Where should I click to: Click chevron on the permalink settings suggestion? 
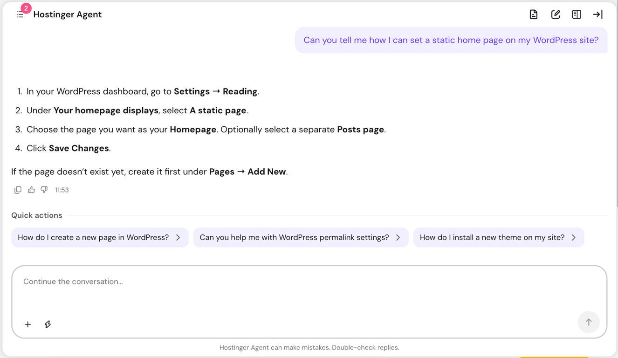coord(398,238)
